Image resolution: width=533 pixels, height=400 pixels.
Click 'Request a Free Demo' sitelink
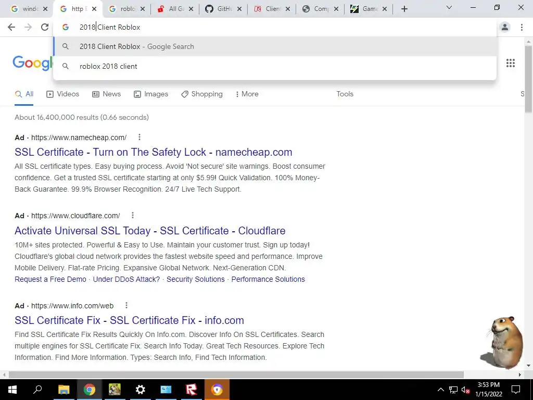(x=50, y=279)
